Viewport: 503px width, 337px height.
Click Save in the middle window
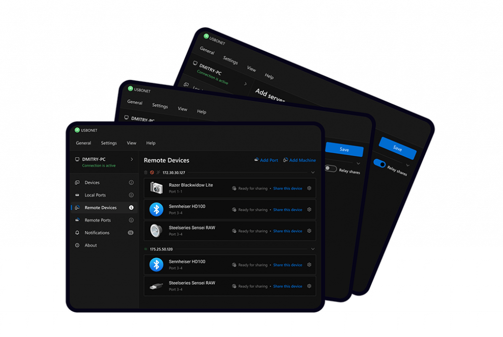[344, 149]
